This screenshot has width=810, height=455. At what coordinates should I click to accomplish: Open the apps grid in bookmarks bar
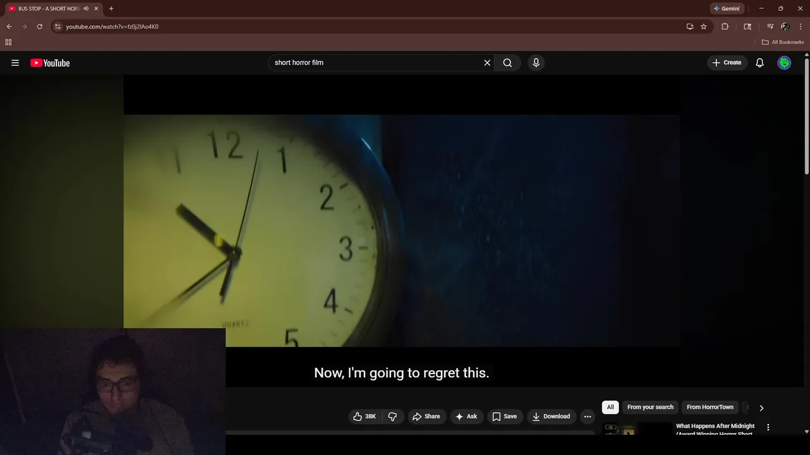pos(8,42)
